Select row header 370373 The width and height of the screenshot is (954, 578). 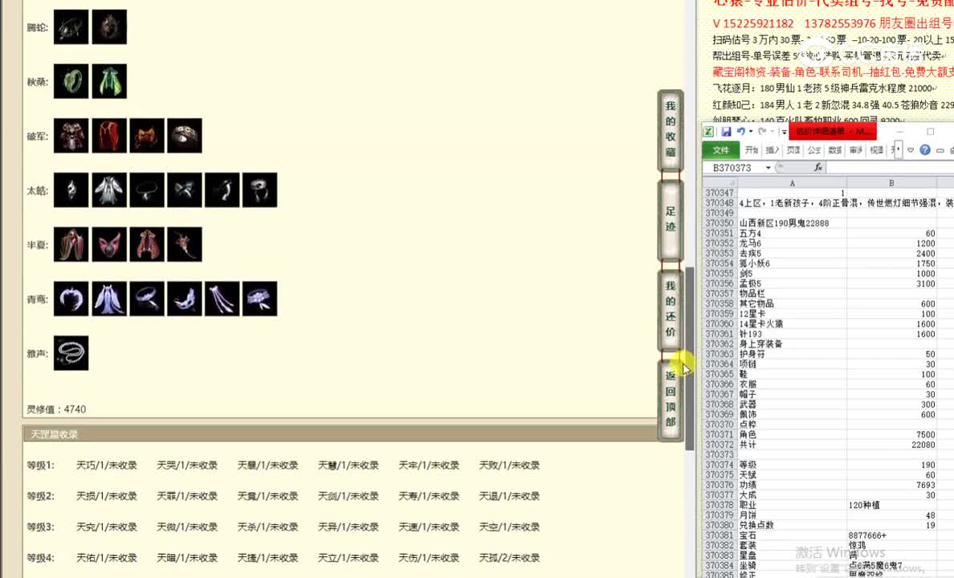pos(720,454)
